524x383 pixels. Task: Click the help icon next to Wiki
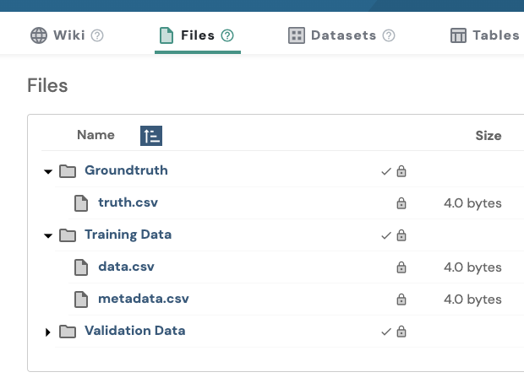(x=97, y=35)
